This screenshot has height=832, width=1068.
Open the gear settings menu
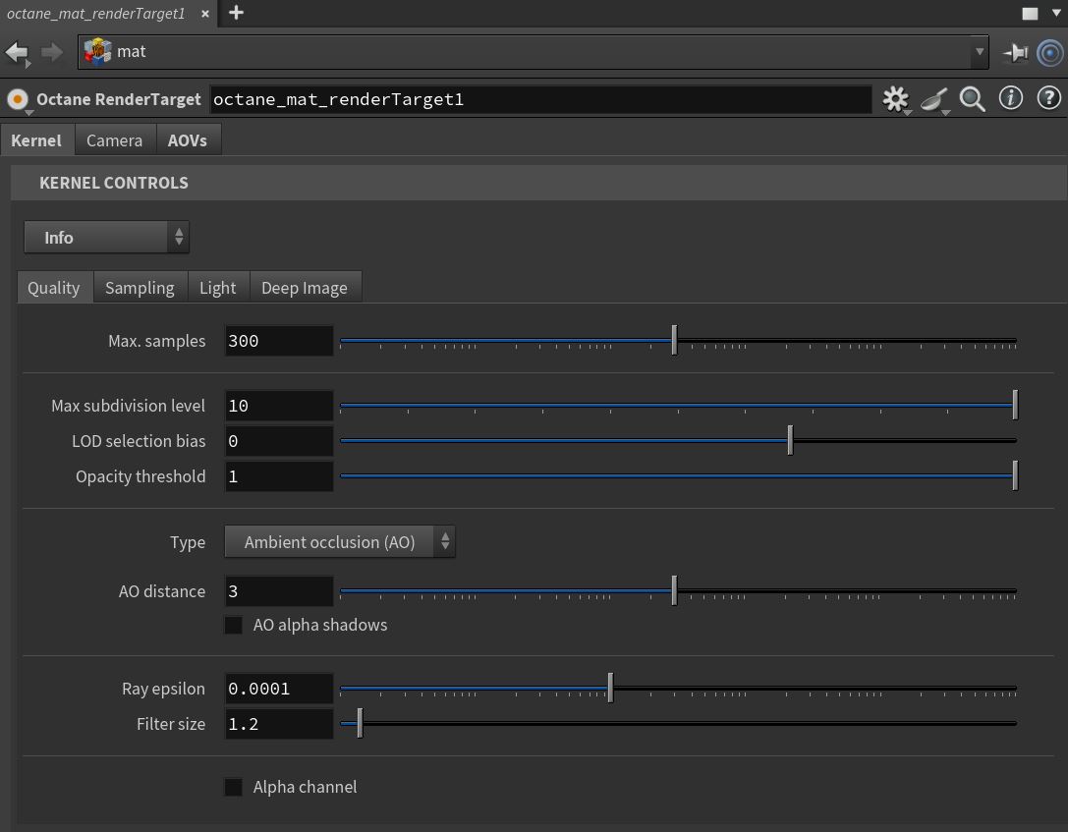click(x=895, y=99)
